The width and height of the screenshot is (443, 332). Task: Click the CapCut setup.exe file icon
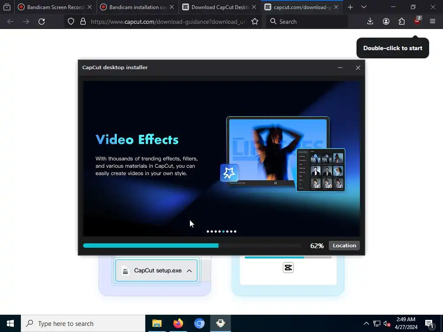point(125,271)
